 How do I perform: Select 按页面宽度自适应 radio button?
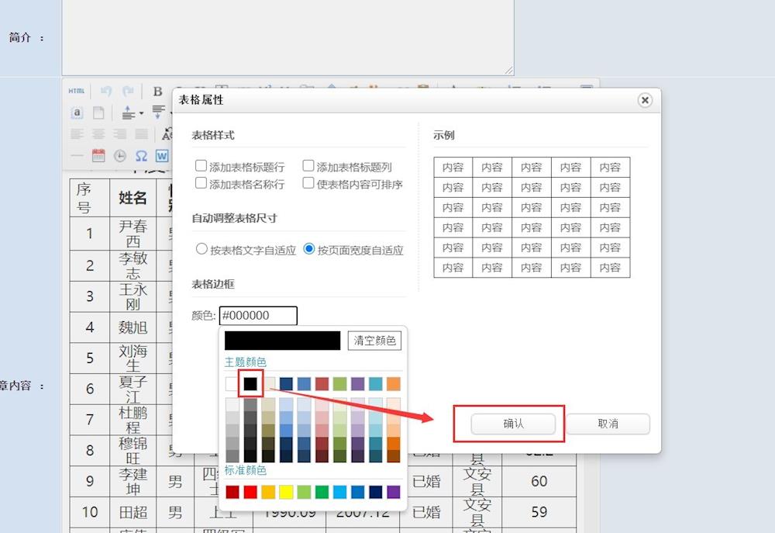point(309,250)
